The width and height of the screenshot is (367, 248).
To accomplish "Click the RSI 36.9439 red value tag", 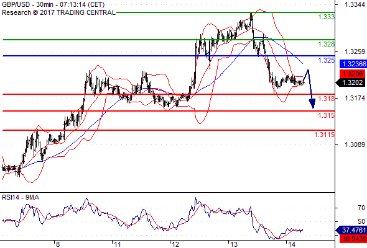I will [x=353, y=239].
